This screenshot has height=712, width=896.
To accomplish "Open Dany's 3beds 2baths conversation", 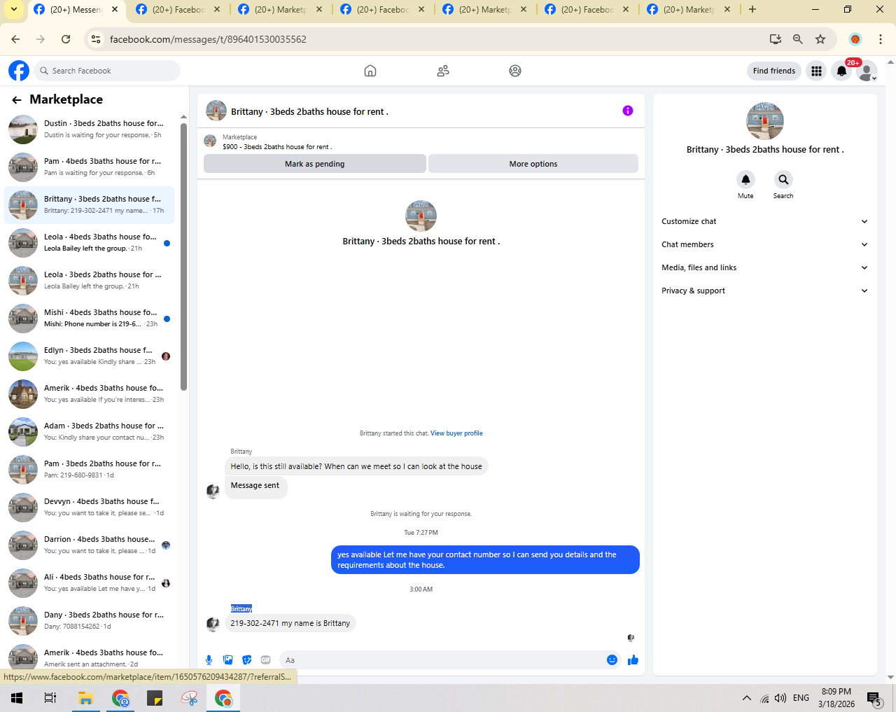I will [89, 621].
